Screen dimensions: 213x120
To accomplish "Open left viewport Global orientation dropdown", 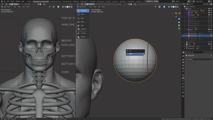I will click(29, 4).
